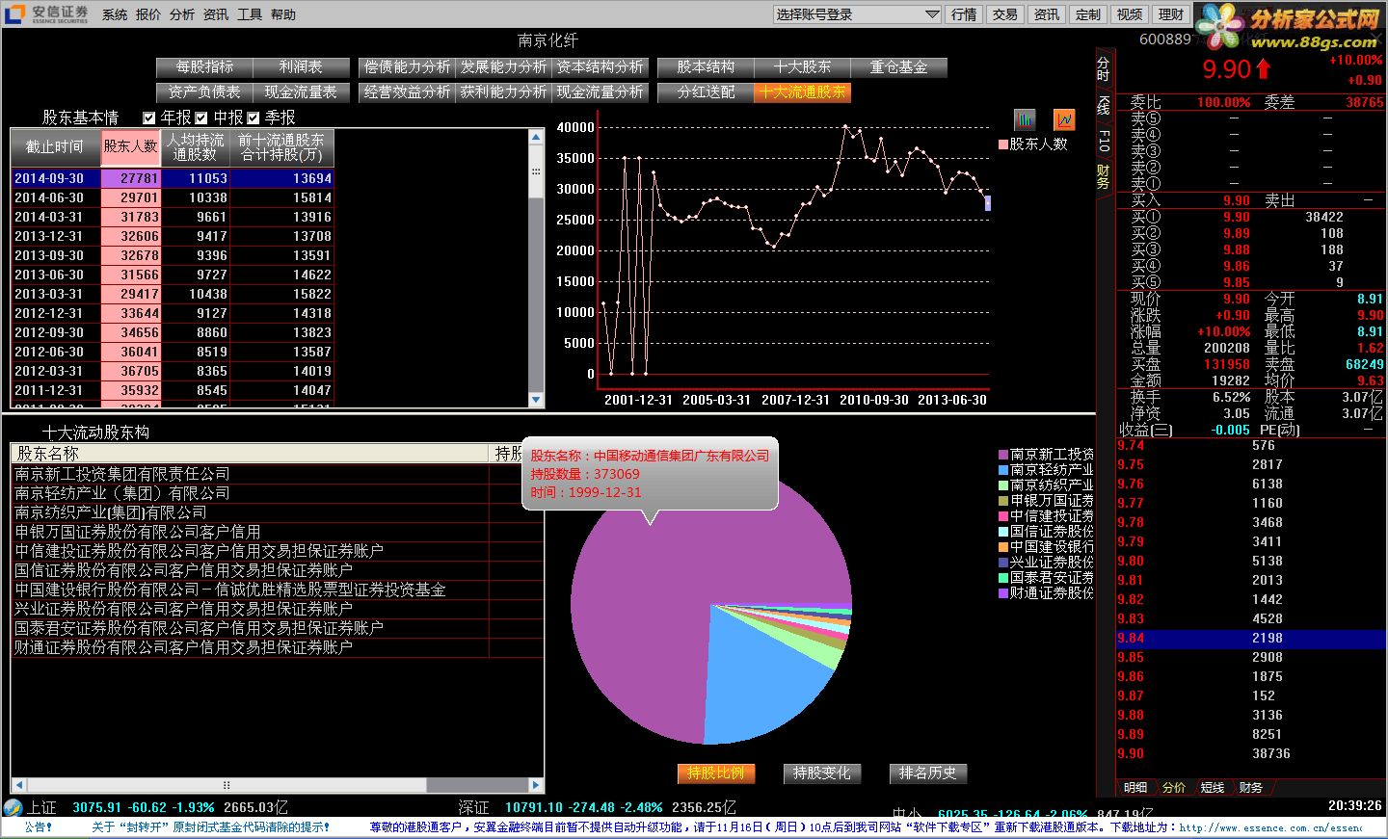Viewport: 1388px width, 839px height.
Task: Switch to bar chart view icon
Action: pos(1025,119)
